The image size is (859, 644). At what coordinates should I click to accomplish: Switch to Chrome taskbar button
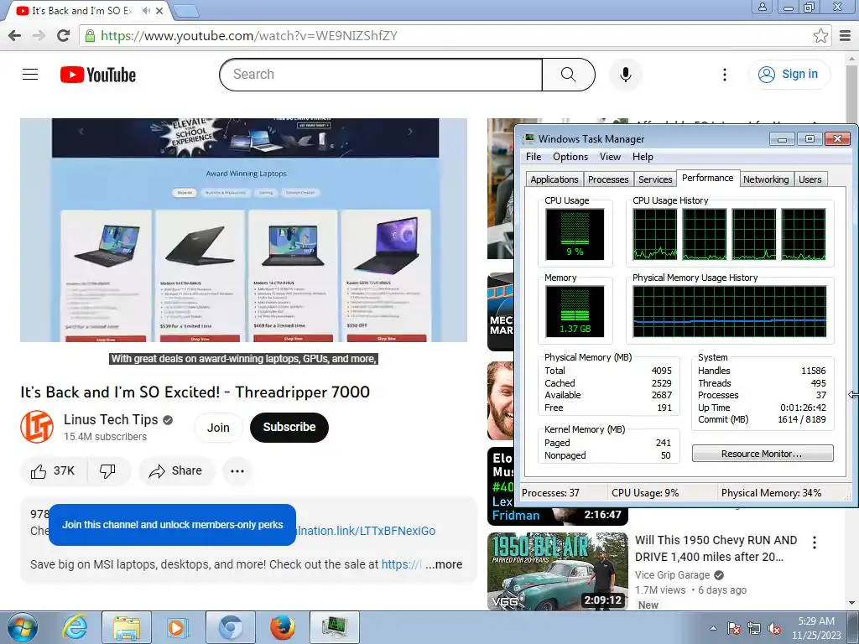pos(231,627)
